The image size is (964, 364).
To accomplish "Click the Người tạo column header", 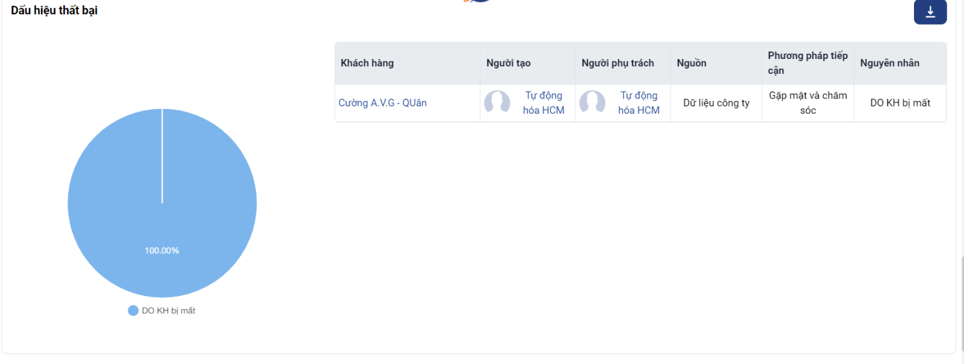I will 509,63.
